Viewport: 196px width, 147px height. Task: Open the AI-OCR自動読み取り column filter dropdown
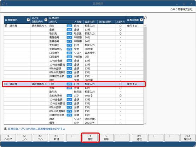(x=46, y=20)
